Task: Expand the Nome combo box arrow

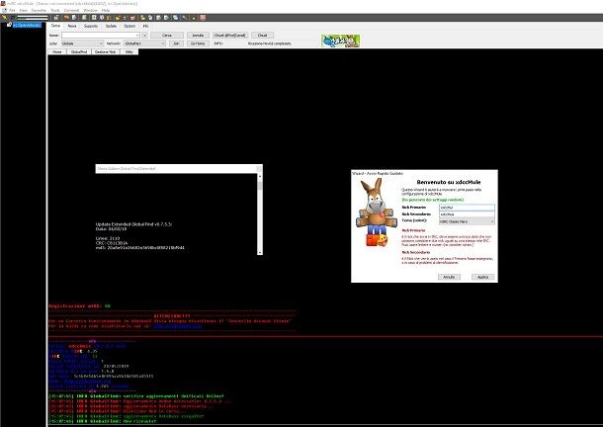Action: (137, 35)
